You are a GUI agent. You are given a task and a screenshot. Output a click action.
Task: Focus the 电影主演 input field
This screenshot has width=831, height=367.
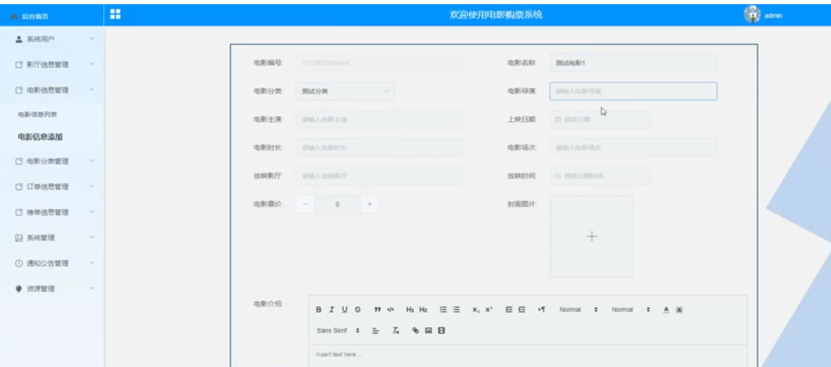[x=379, y=119]
